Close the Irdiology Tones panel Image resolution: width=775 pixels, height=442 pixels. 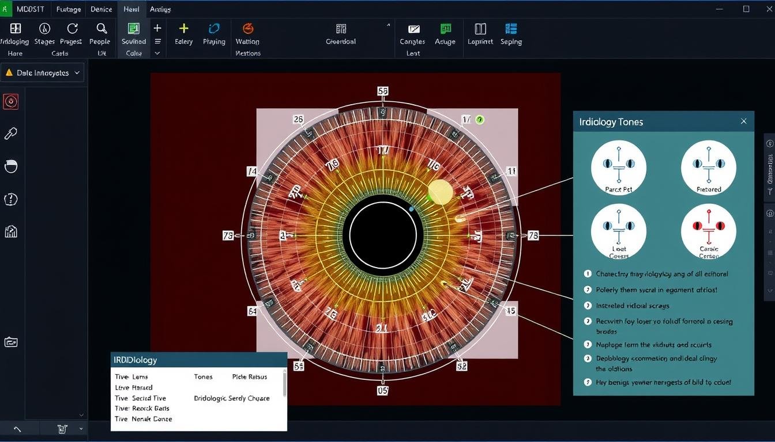point(743,121)
